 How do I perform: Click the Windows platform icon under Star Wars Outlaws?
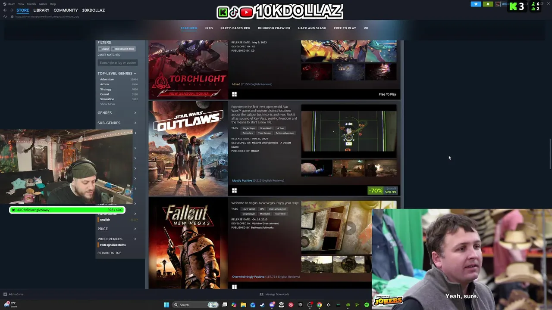(234, 190)
